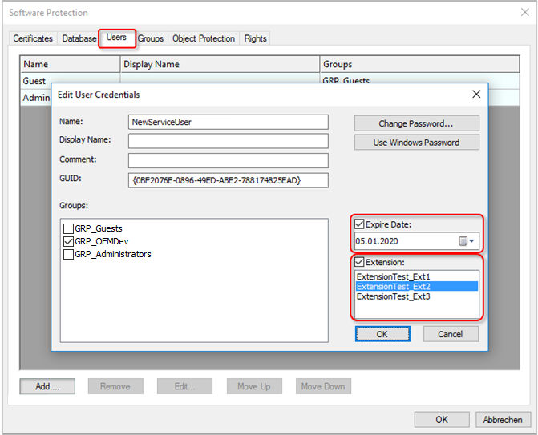Select ExtensionTest_Ext3 in the extension list
The image size is (538, 435).
click(417, 296)
